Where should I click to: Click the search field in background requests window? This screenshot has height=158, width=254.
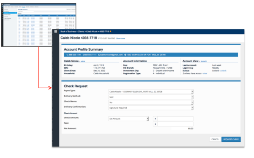(26, 12)
